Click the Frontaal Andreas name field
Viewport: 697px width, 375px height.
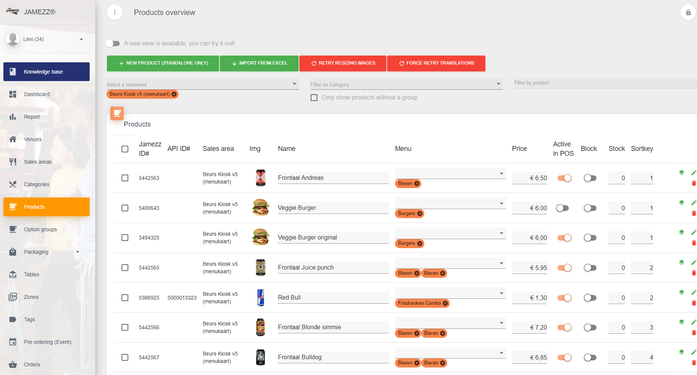(333, 178)
